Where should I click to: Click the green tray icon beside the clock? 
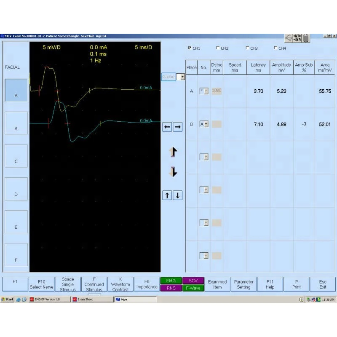click(318, 300)
